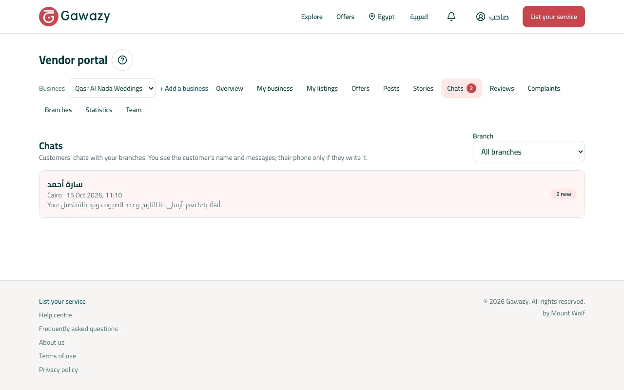Screen dimensions: 624x390
Task: Click the 2 new badge
Action: click(564, 194)
